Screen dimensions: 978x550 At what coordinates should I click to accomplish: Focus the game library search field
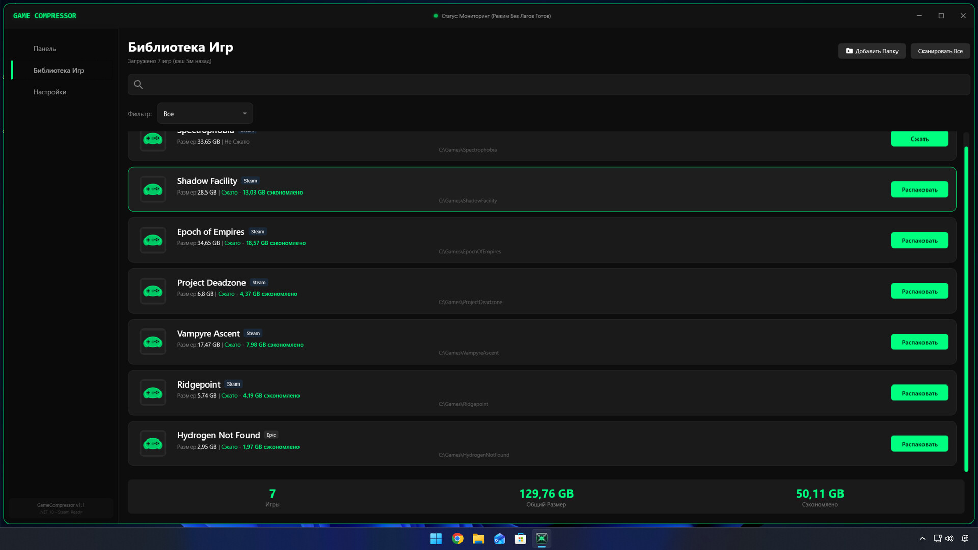pyautogui.click(x=550, y=85)
